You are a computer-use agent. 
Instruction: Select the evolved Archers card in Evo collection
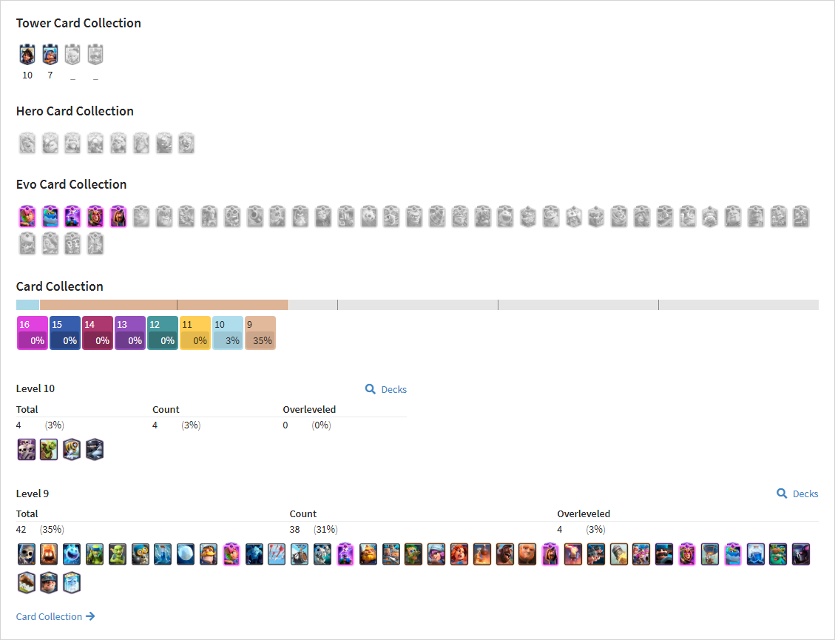[x=27, y=216]
